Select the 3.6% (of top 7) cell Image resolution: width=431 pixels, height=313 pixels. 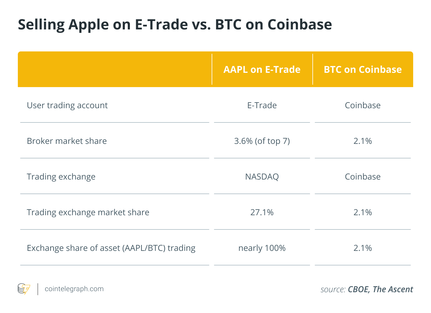click(262, 141)
